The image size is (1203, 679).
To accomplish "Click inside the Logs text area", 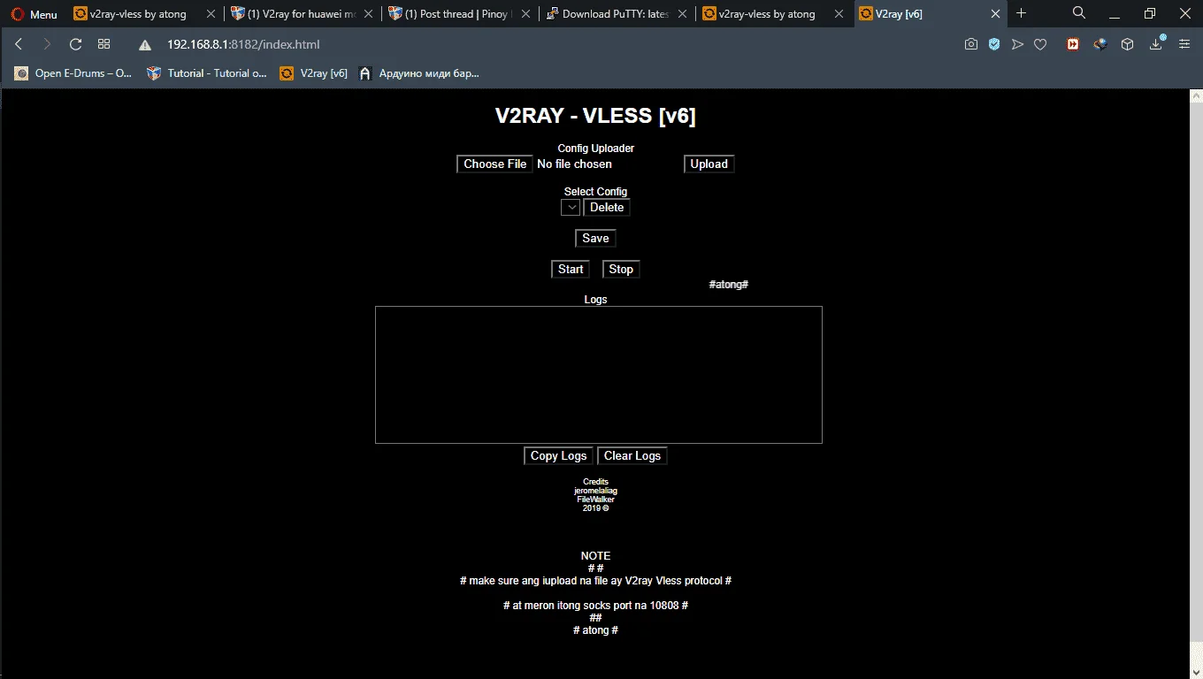I will pyautogui.click(x=599, y=375).
